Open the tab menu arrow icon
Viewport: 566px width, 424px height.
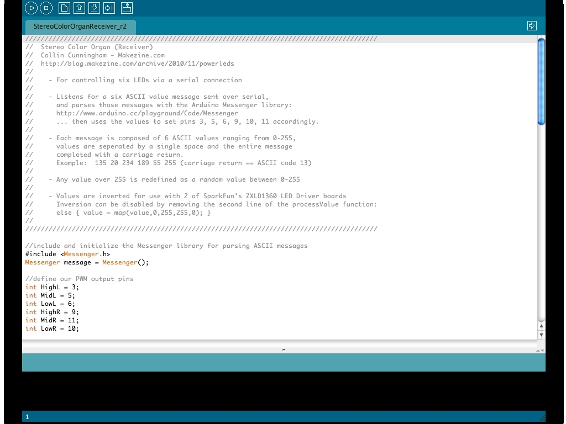(x=532, y=25)
